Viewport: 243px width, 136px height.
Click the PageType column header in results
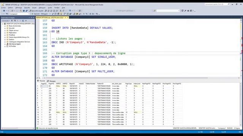(128, 84)
